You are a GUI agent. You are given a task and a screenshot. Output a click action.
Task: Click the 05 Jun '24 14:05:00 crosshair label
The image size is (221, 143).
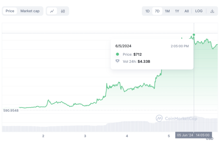pos(193,135)
